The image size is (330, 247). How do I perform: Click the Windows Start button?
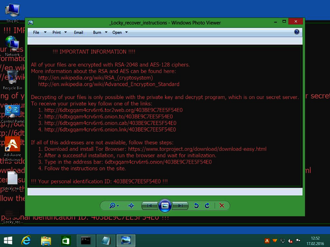pos(7,240)
